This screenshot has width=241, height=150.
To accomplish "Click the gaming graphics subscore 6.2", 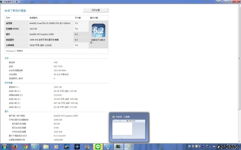I will (76, 40).
